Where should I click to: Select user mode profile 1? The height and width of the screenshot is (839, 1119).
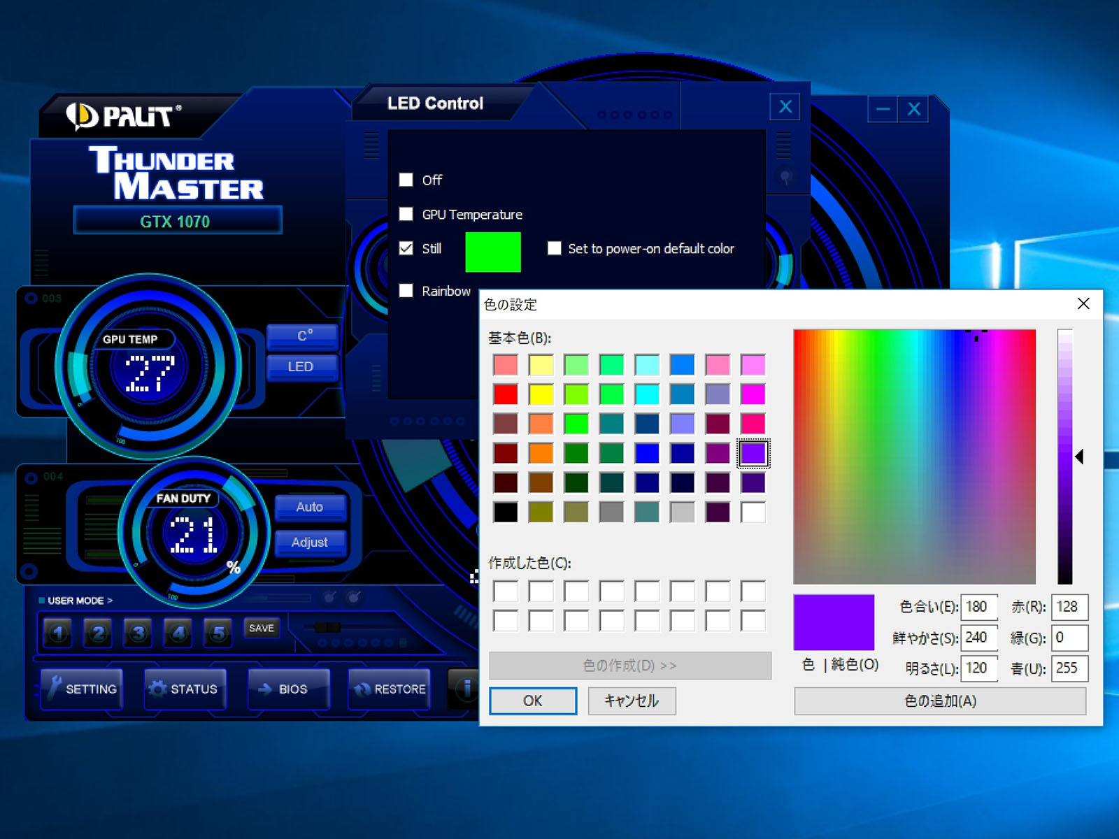click(x=58, y=633)
